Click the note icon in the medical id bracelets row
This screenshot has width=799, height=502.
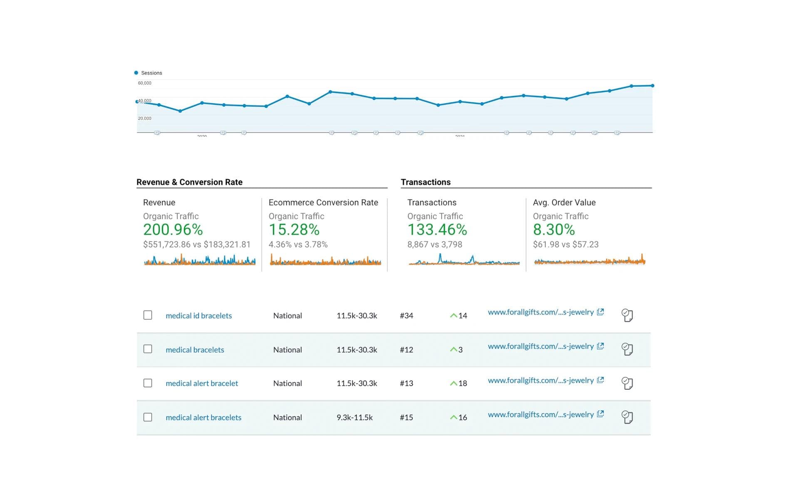627,315
